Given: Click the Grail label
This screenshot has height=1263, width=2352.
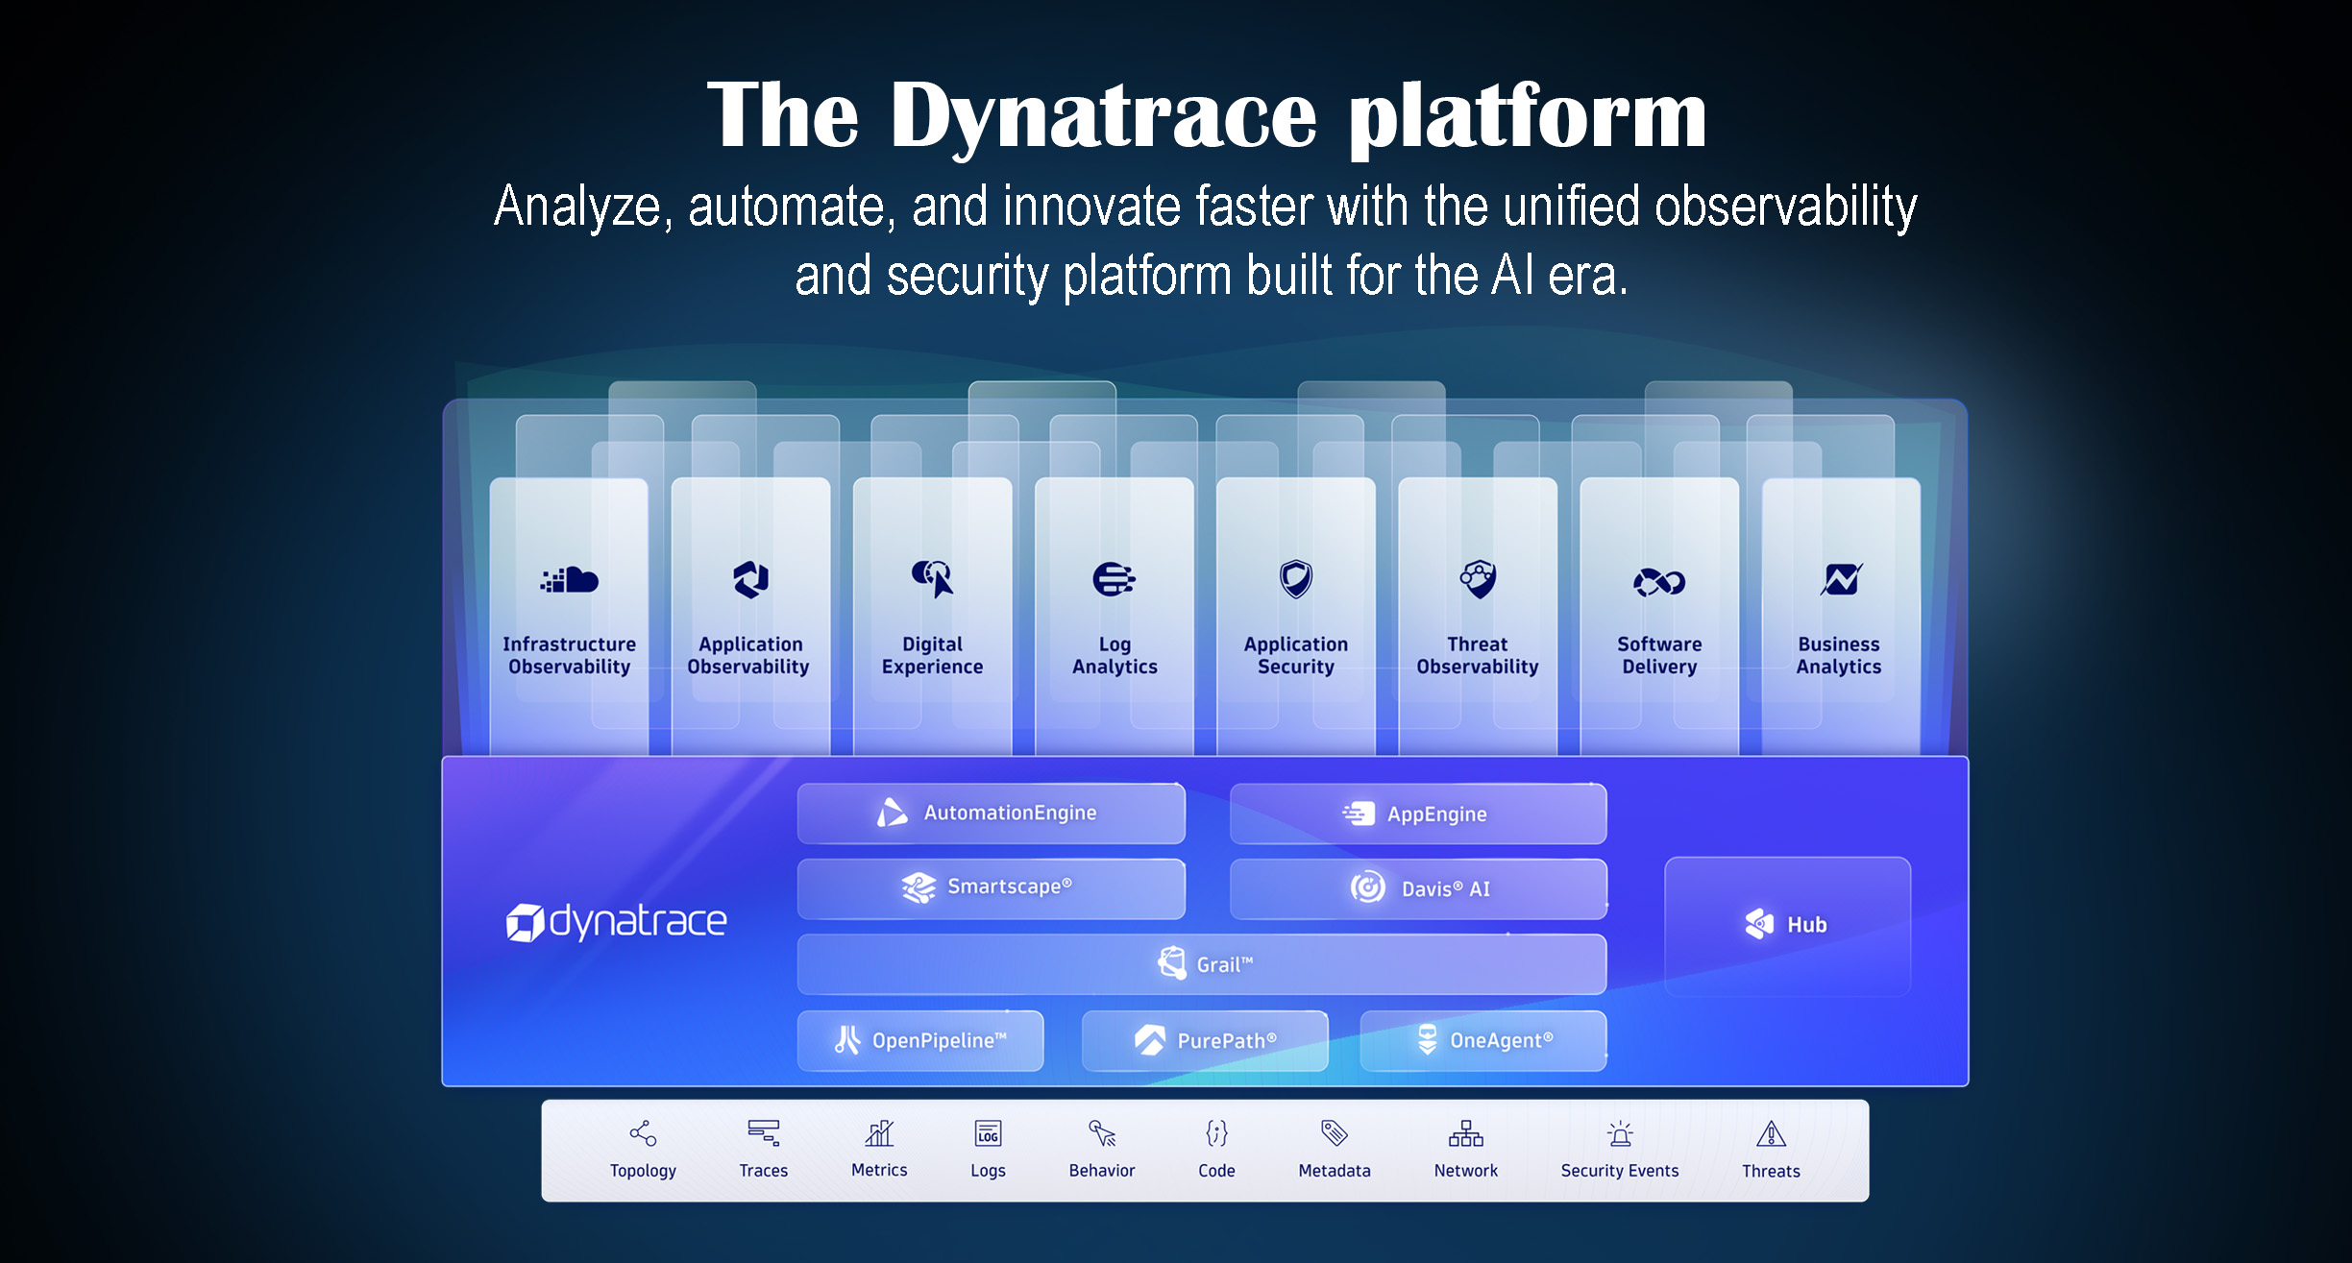Looking at the screenshot, I should (1225, 964).
